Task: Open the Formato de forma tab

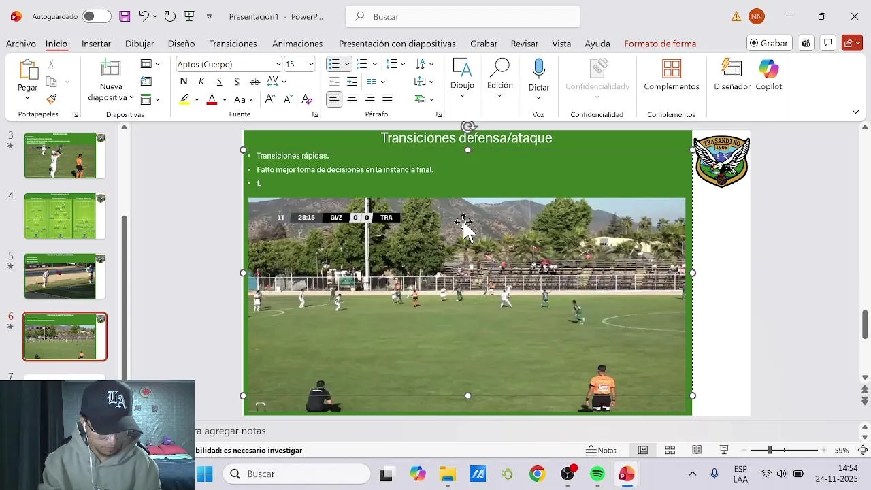Action: pyautogui.click(x=660, y=44)
